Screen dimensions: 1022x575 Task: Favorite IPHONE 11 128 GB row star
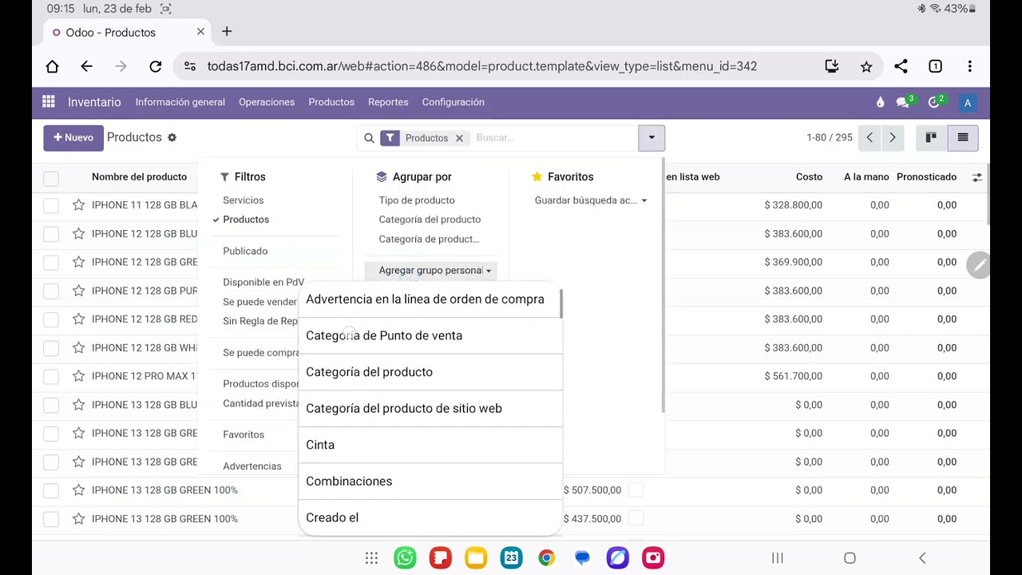pos(78,205)
